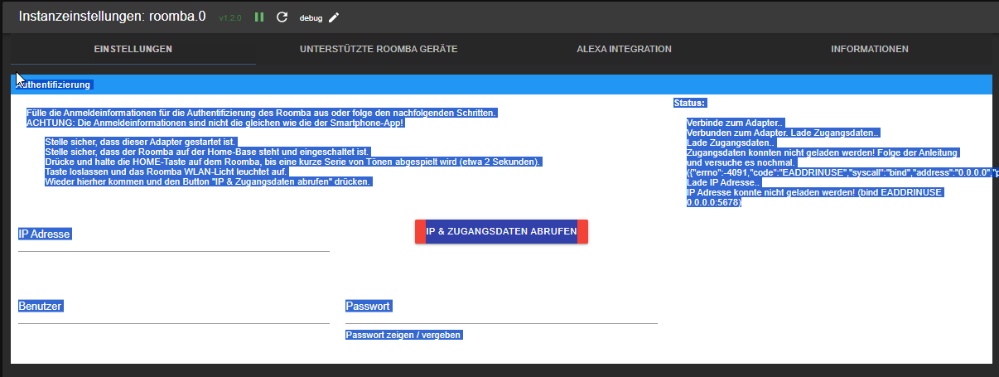
Task: Switch to the Informationen tab
Action: click(869, 49)
